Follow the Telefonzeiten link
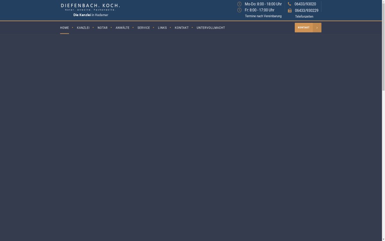This screenshot has height=241, width=385. pos(304,17)
